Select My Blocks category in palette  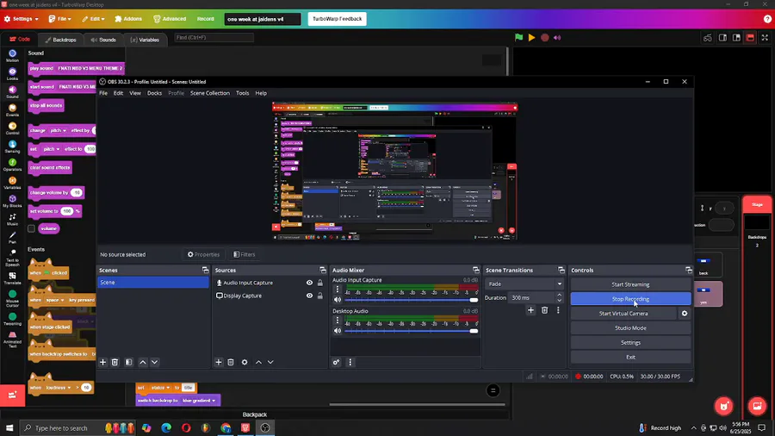coord(12,201)
